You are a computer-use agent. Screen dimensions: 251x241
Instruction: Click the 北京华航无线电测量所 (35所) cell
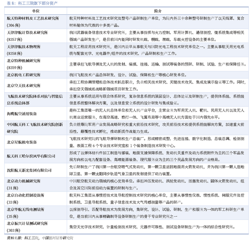[x=35, y=213]
